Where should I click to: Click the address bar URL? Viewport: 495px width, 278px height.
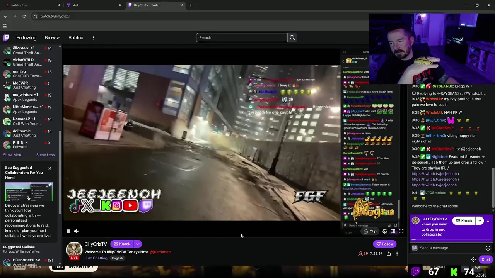(55, 16)
